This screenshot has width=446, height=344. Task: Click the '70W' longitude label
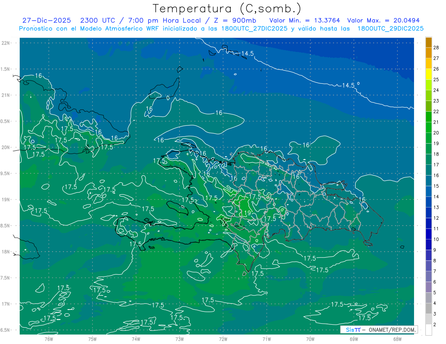point(310,339)
